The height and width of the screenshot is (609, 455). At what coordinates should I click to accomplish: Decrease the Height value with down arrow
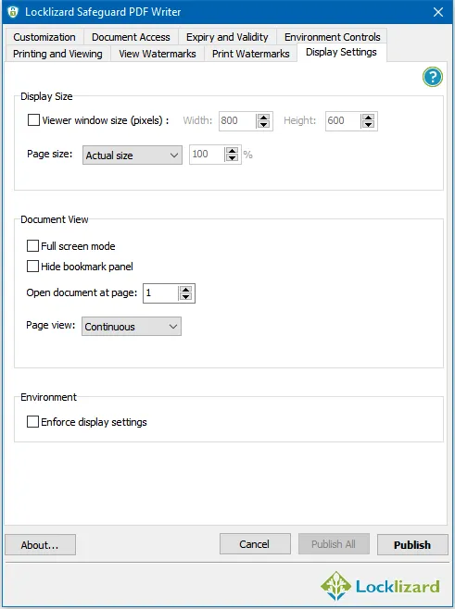[368, 124]
